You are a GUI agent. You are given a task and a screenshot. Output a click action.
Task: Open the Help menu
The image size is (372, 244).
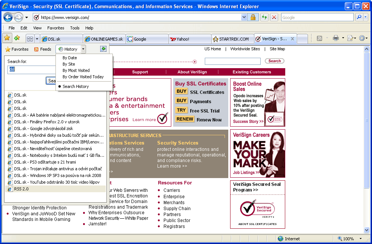tap(89, 28)
